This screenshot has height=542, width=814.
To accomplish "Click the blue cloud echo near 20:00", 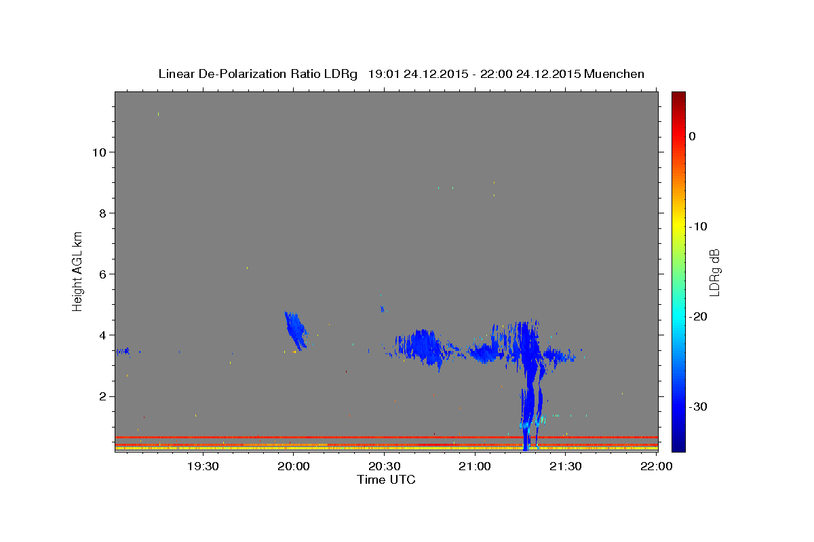I will [x=295, y=329].
